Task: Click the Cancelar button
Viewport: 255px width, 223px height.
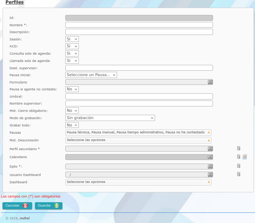Action: tap(17, 206)
